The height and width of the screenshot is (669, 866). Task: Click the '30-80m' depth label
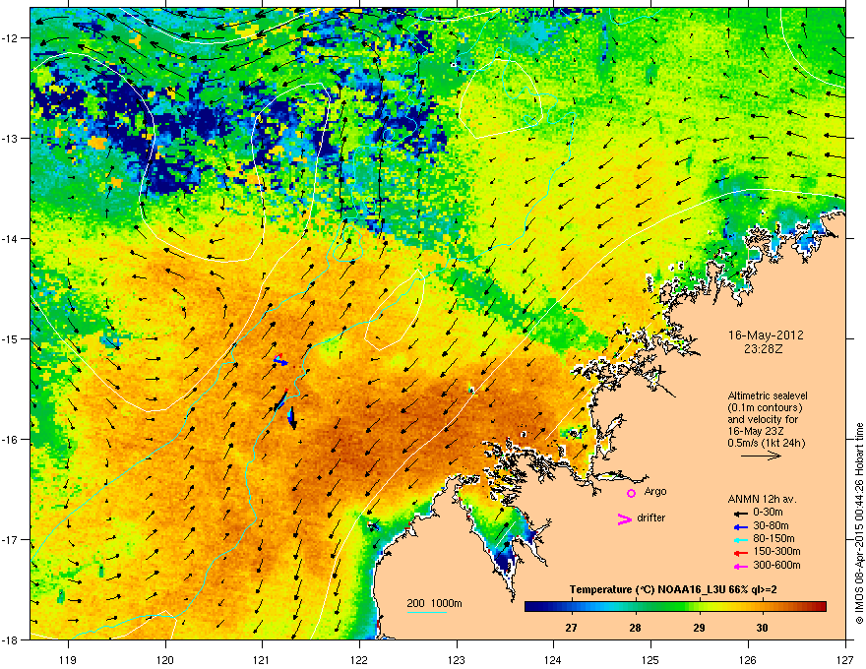tap(771, 525)
